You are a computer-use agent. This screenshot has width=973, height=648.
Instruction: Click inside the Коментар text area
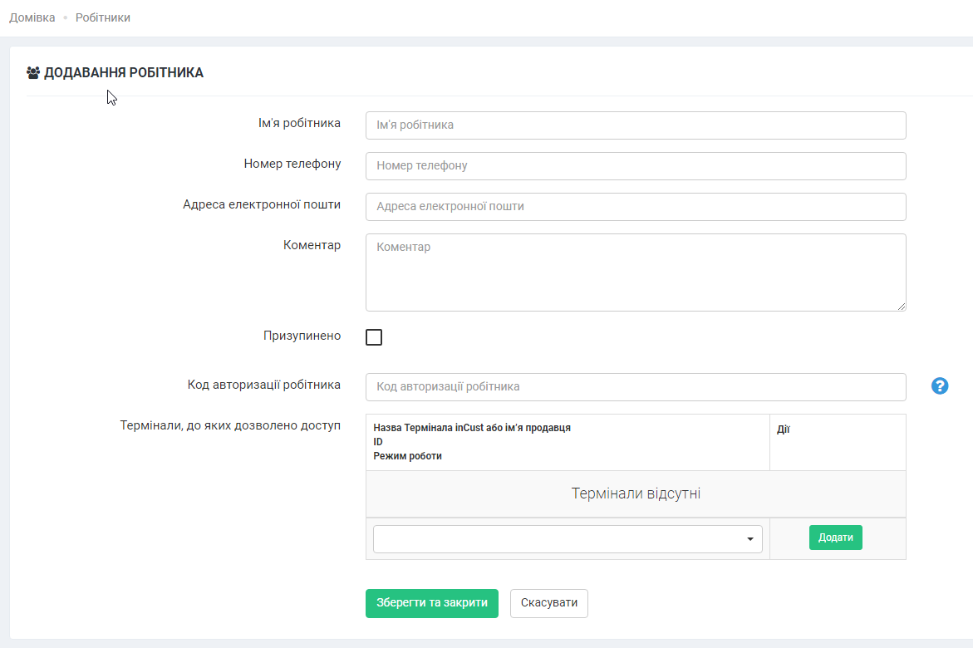tap(635, 272)
